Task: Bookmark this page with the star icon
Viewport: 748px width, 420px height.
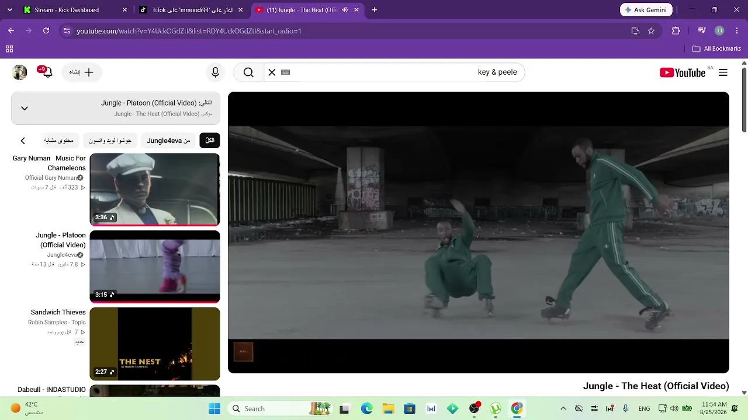Action: coord(651,31)
